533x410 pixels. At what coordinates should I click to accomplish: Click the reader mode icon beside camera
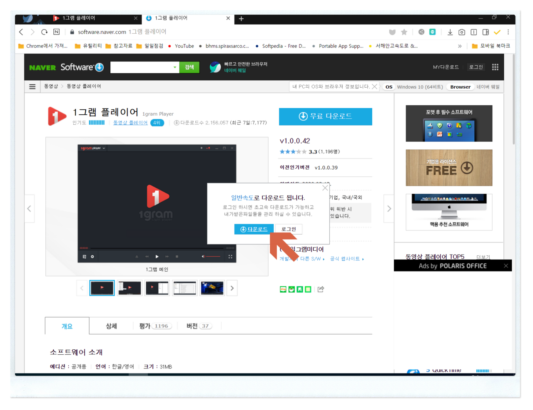point(474,32)
